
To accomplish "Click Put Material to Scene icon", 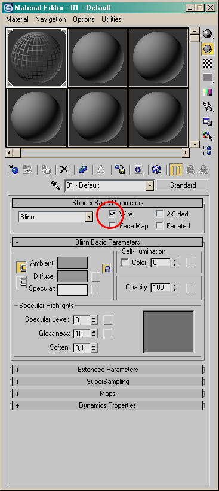I will pos(28,170).
